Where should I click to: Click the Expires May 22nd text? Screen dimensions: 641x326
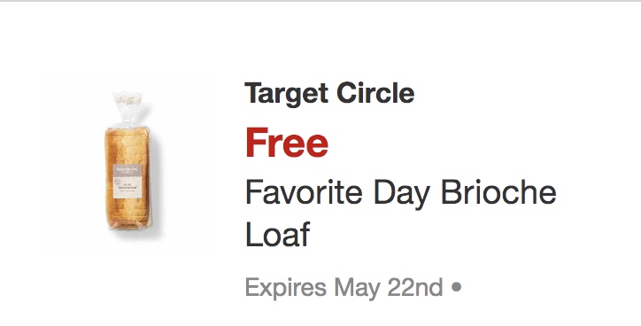[344, 288]
